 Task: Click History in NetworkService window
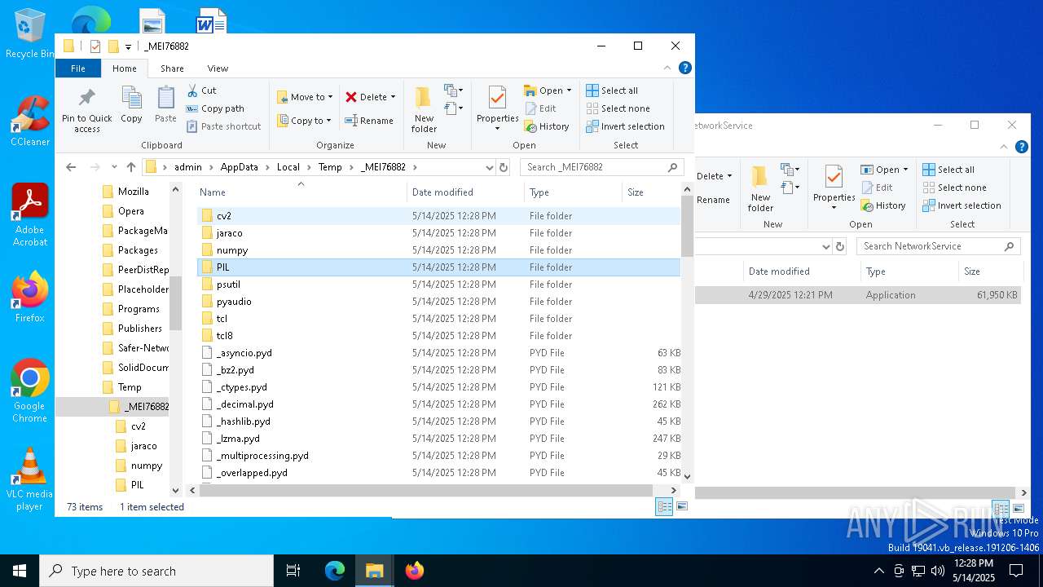click(x=883, y=205)
